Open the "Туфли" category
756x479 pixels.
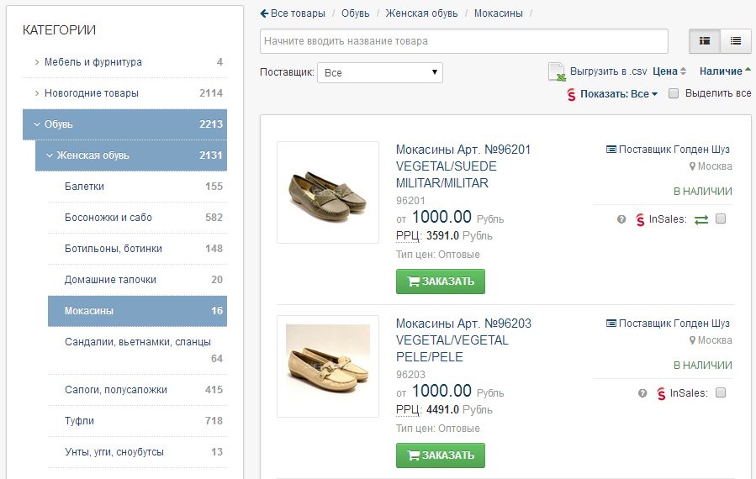pyautogui.click(x=79, y=421)
